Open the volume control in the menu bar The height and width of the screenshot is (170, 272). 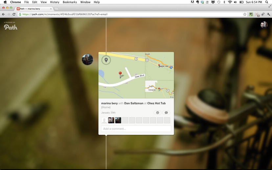[x=235, y=2]
